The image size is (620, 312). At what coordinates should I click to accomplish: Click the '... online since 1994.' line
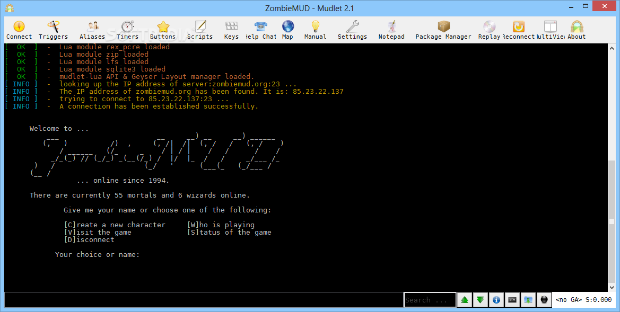tap(123, 181)
